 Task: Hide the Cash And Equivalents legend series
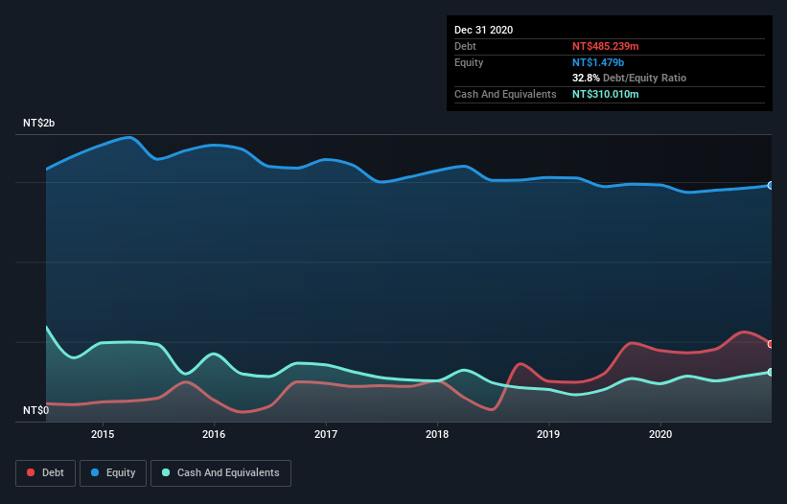click(220, 472)
